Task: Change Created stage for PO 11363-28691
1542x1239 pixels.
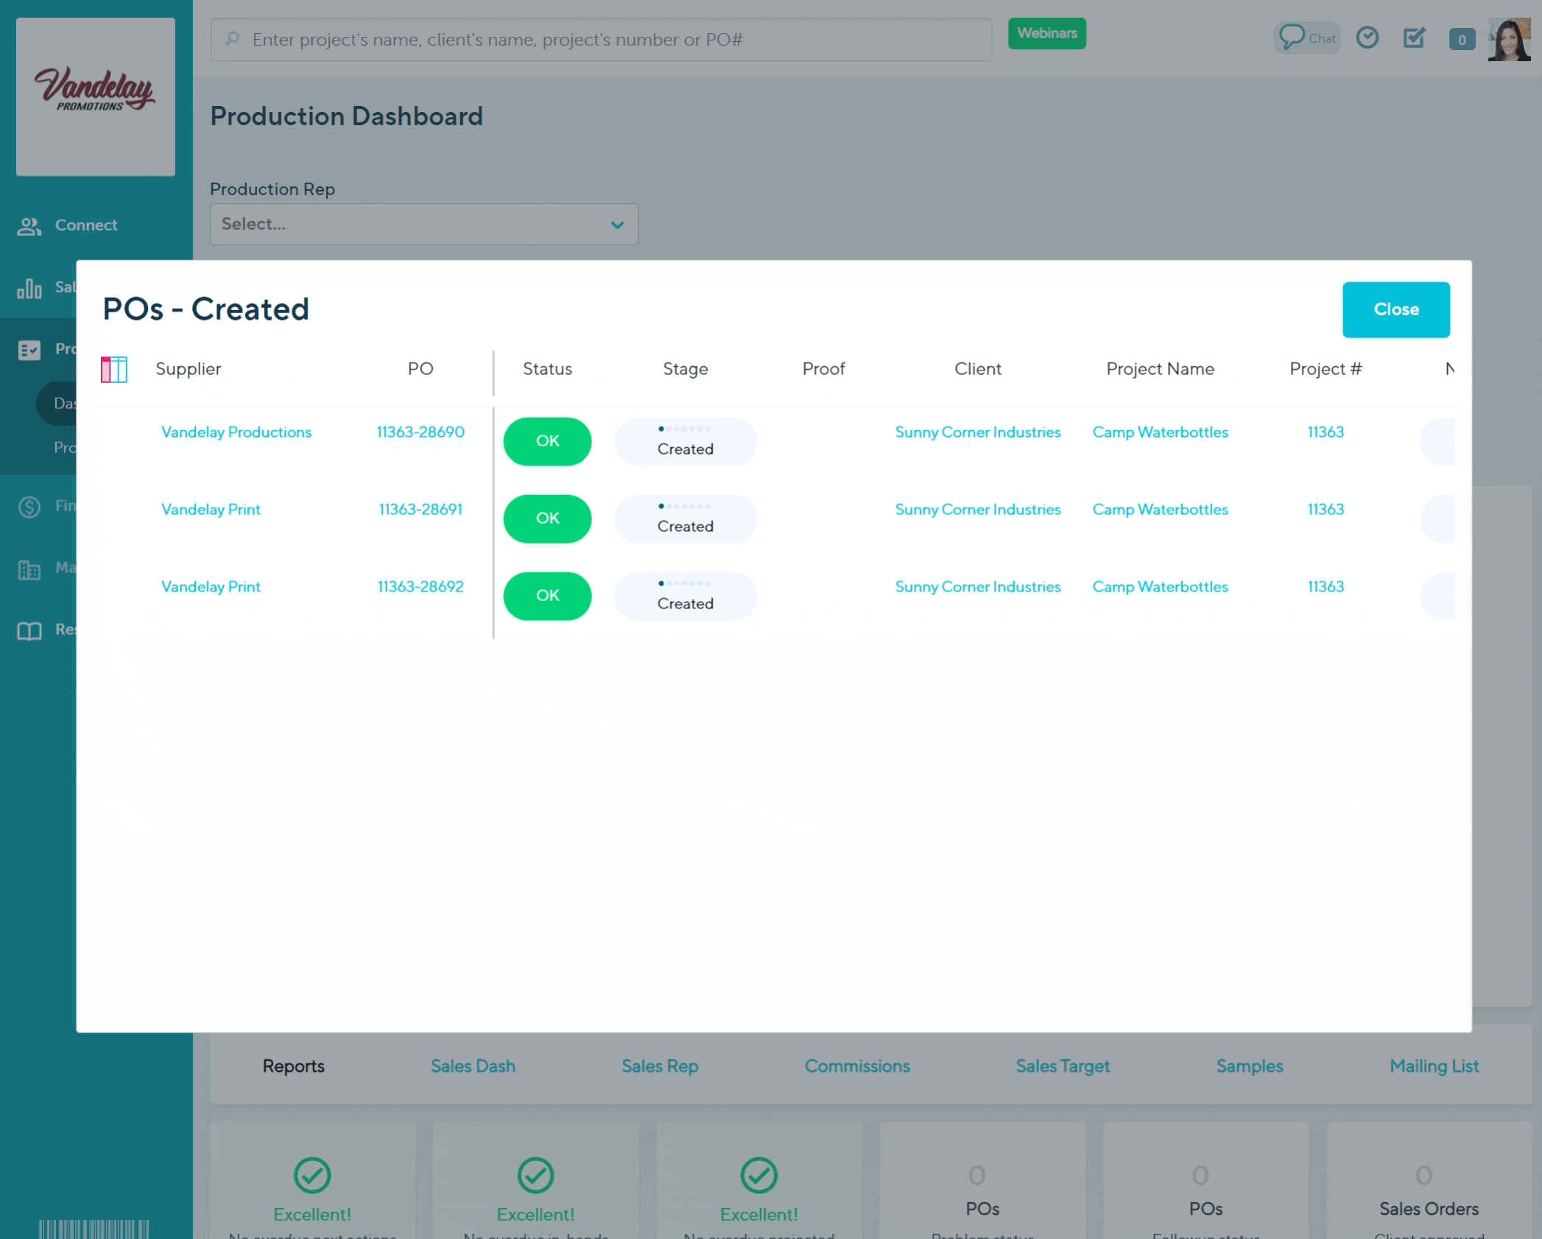Action: pos(685,519)
